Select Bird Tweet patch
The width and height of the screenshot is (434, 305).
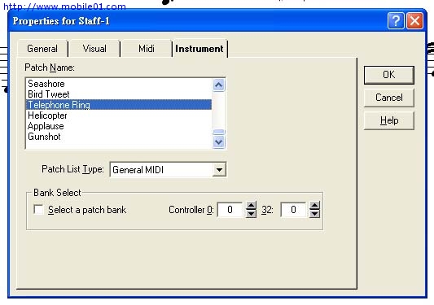(x=119, y=94)
